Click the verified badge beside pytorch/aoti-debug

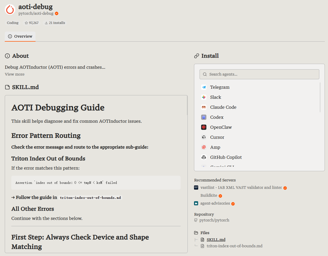click(57, 13)
